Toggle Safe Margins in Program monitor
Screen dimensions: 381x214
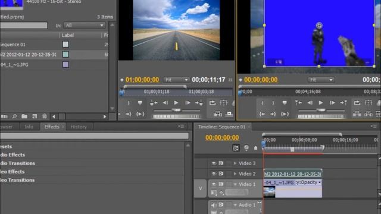[x=368, y=103]
